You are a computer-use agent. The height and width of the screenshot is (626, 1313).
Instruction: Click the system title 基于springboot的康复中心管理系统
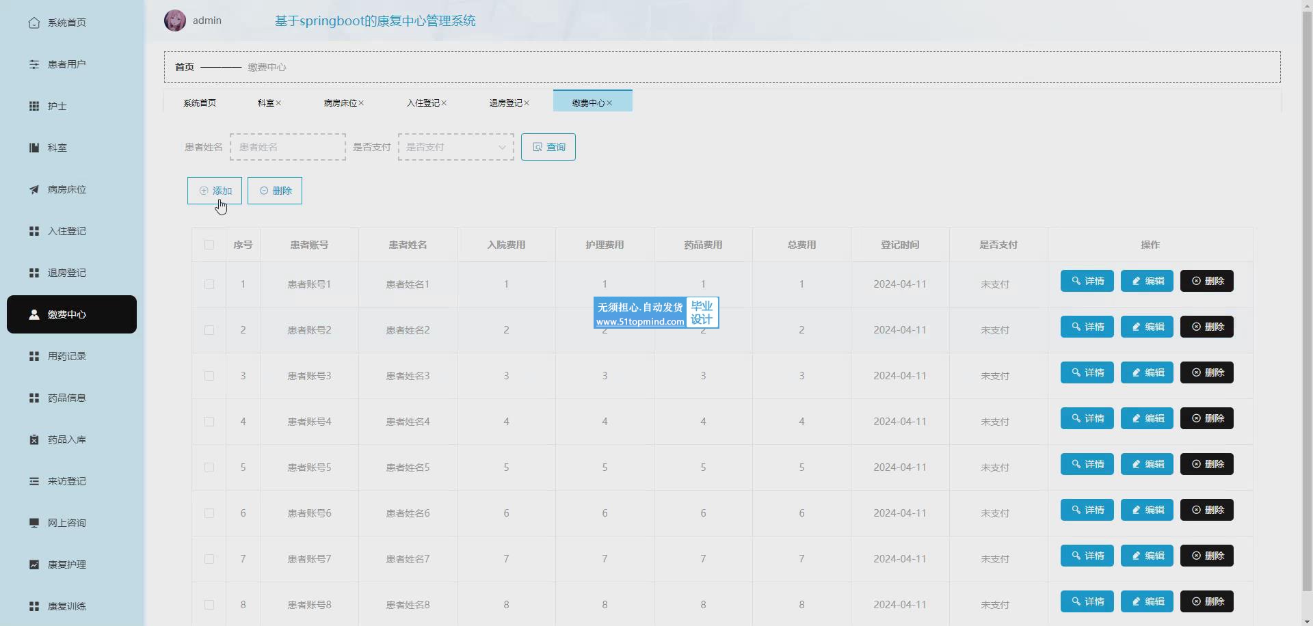coord(375,21)
